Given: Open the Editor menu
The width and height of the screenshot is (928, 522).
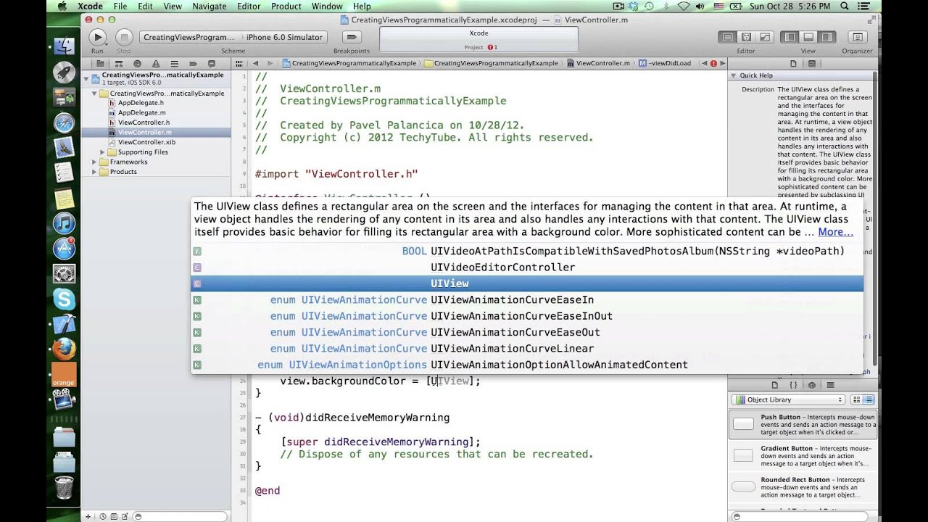Looking at the screenshot, I should pyautogui.click(x=249, y=7).
